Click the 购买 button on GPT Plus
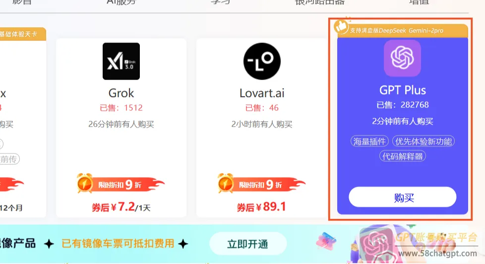 point(402,197)
